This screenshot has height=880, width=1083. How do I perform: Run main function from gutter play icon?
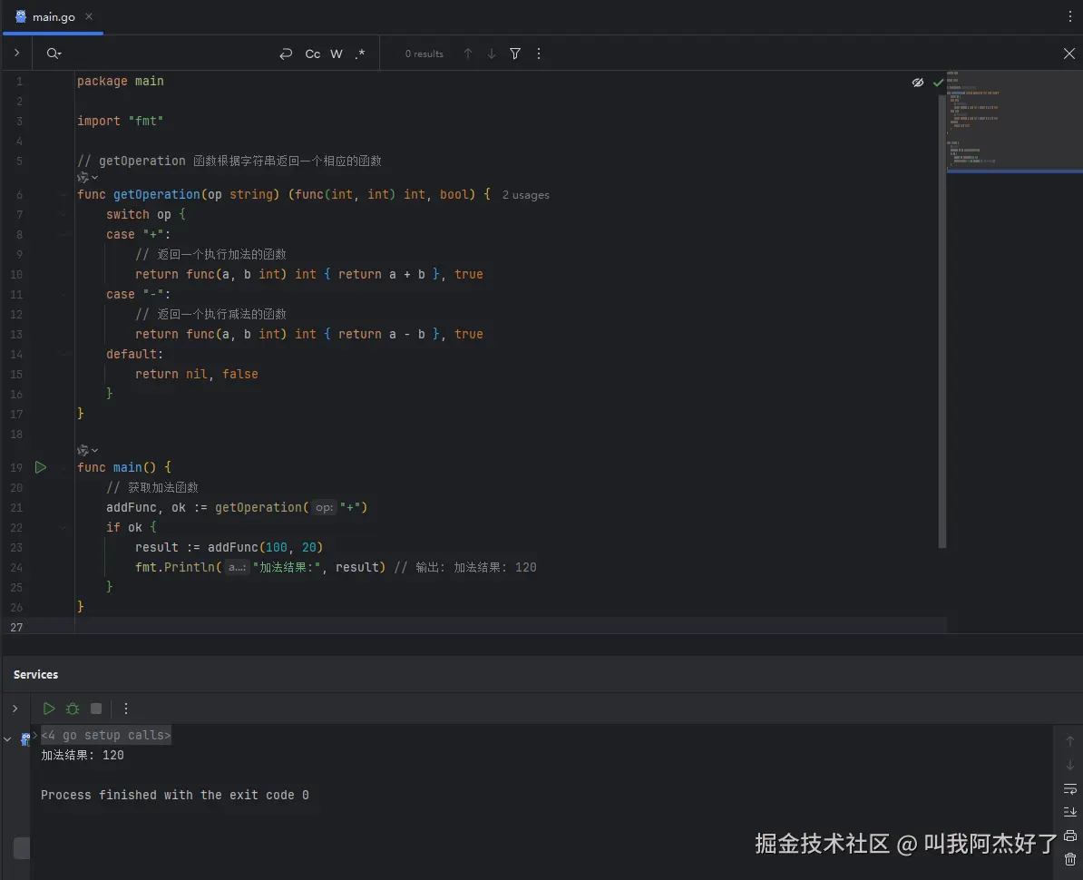(41, 467)
